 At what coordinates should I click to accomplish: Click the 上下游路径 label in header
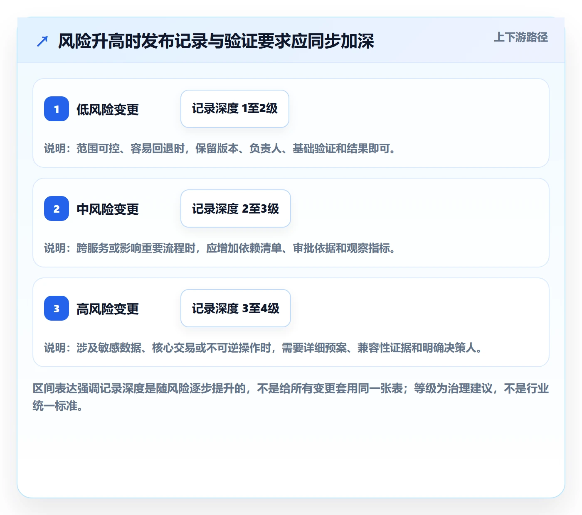click(521, 37)
